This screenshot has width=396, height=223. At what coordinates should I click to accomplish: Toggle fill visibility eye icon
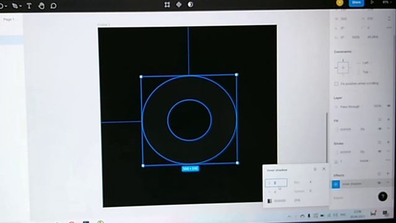(379, 129)
